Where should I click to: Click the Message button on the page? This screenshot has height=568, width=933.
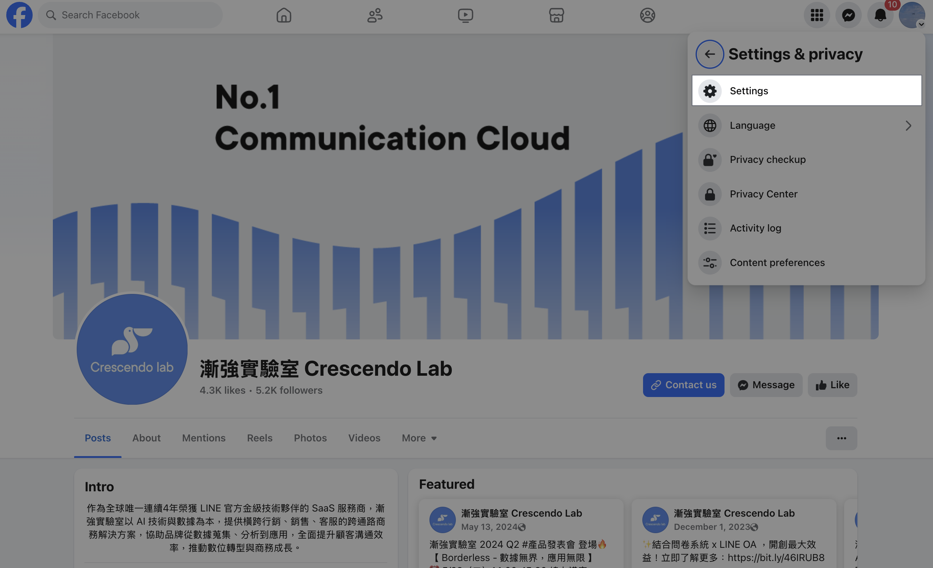[766, 385]
